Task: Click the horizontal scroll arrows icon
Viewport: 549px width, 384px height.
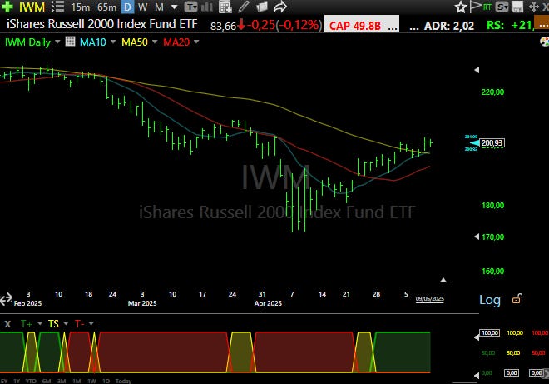Action: [x=6, y=300]
